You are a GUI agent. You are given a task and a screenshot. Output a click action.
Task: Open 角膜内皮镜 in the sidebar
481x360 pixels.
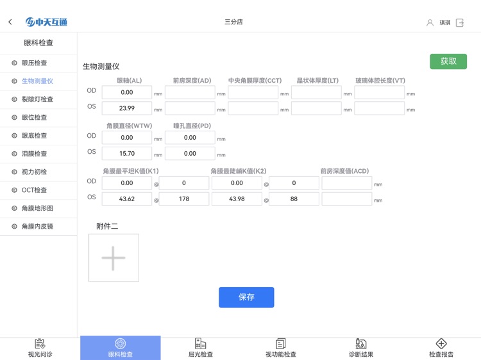point(38,226)
